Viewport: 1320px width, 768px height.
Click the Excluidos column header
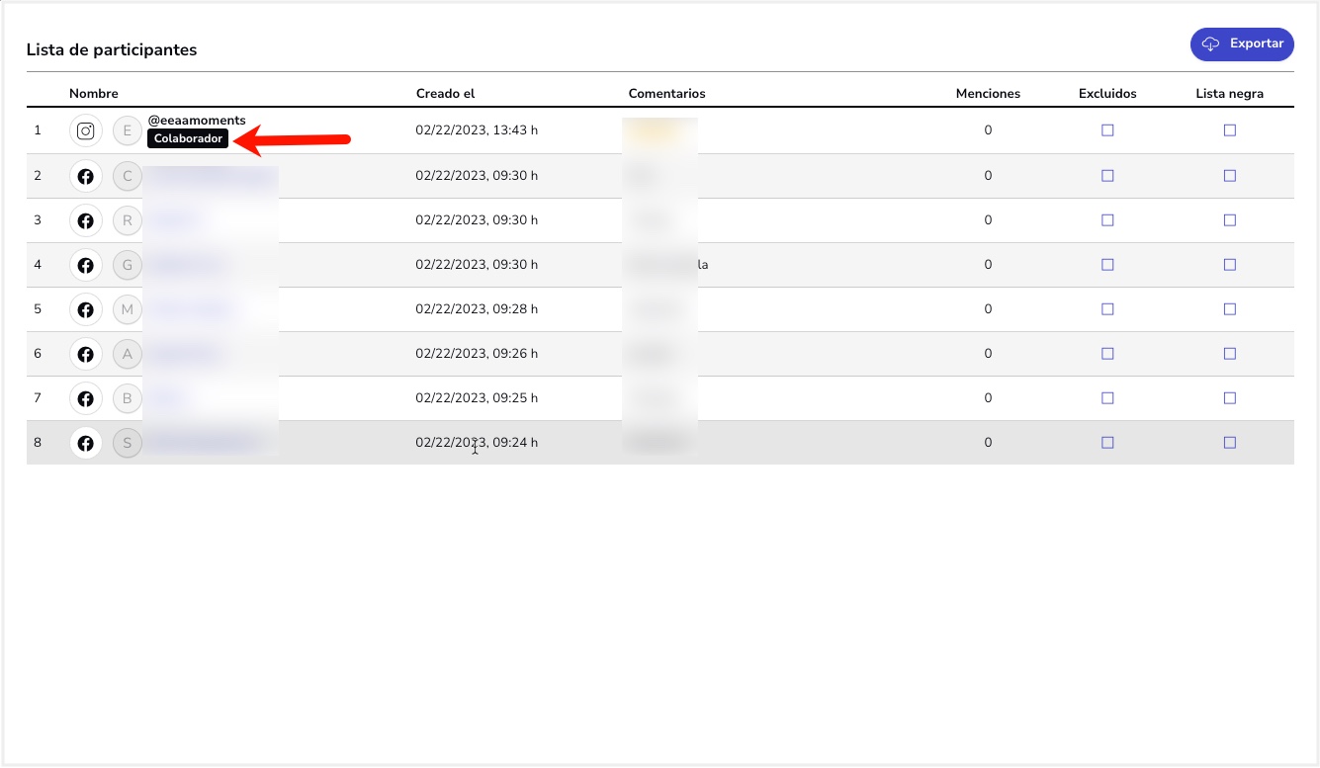click(x=1107, y=94)
